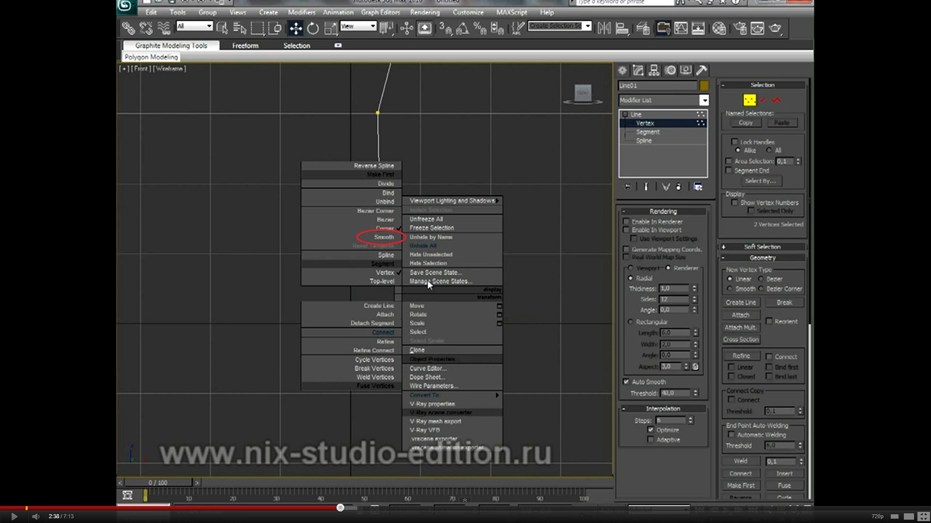Select the Bezier Corner vertex type radio

tap(761, 289)
